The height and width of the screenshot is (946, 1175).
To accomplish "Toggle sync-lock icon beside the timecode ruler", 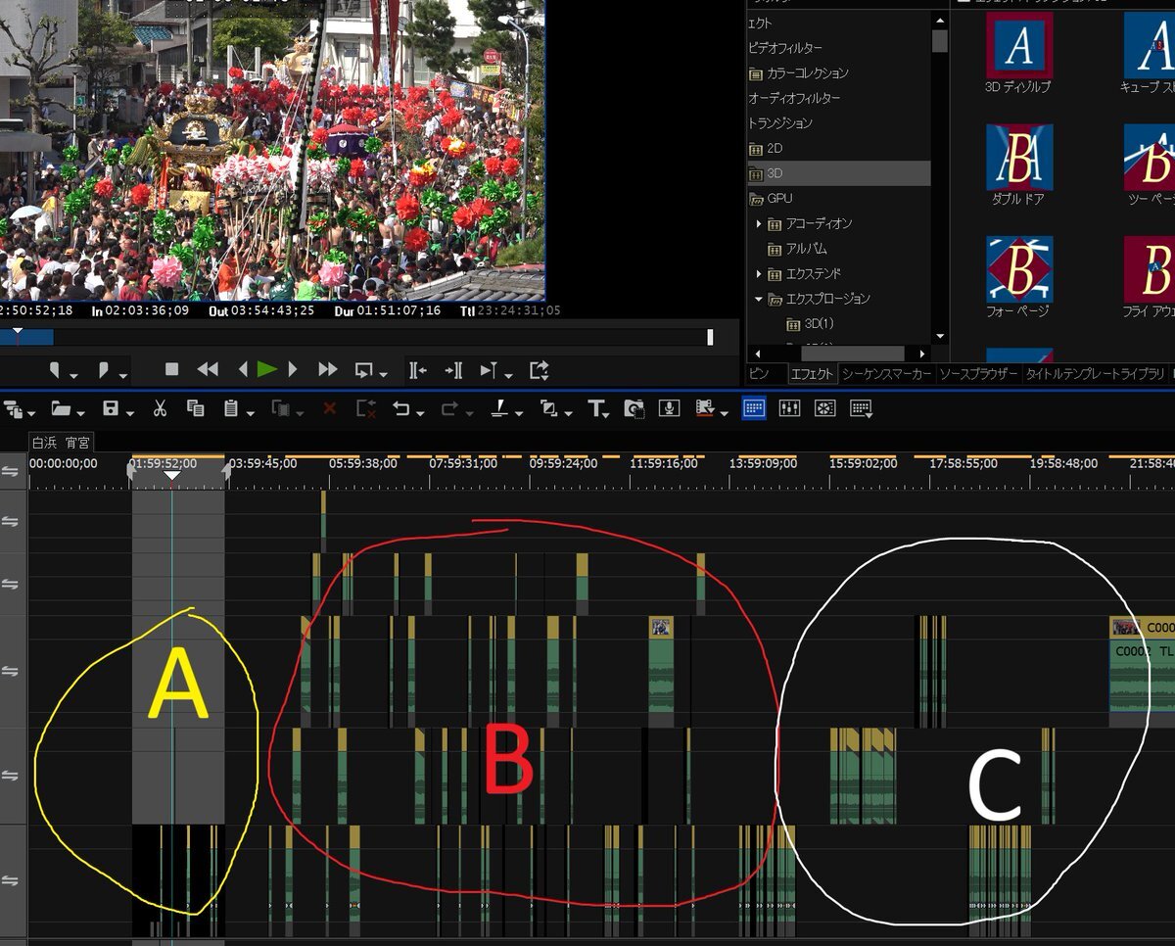I will coord(10,471).
